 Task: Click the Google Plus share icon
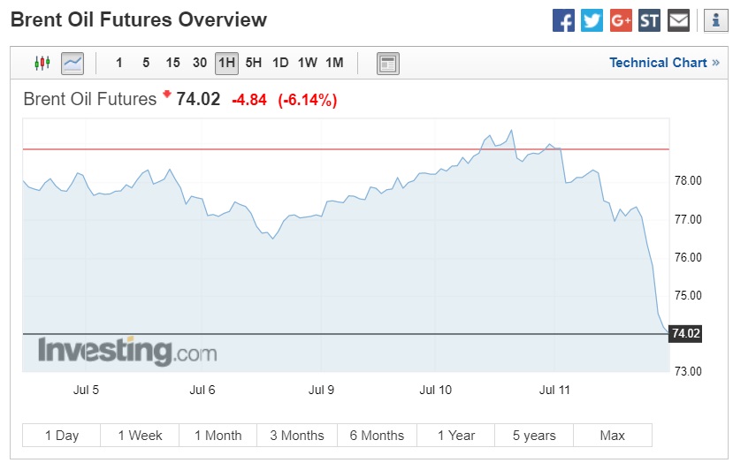(x=621, y=20)
